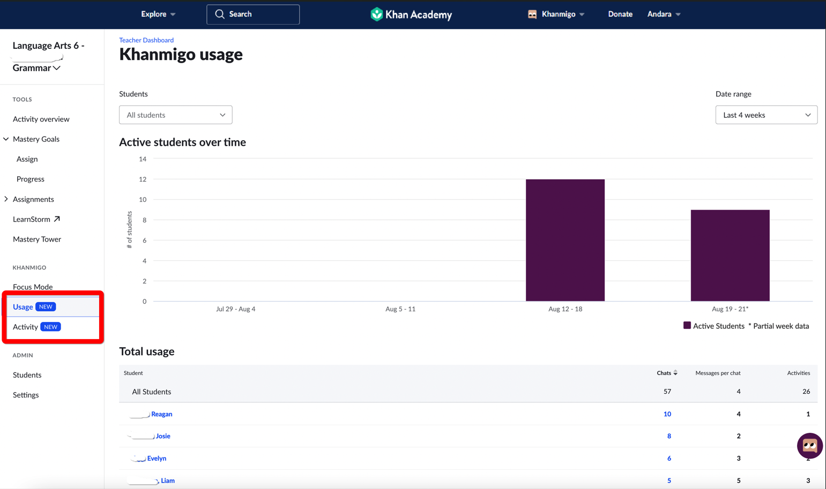The image size is (826, 489).
Task: Click the Messages per chat column header
Action: pyautogui.click(x=718, y=373)
